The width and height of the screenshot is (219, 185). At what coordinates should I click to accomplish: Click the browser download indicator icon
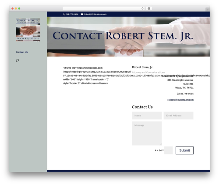tap(149, 8)
